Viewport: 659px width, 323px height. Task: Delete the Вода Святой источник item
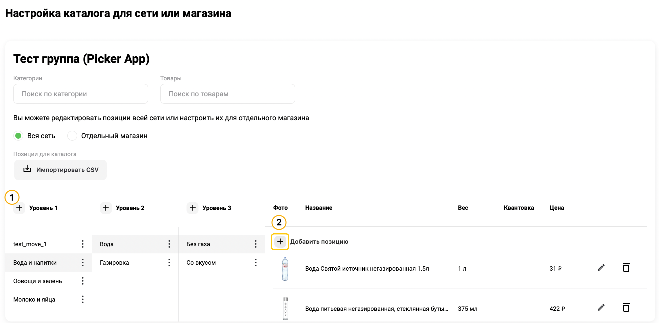pyautogui.click(x=626, y=268)
